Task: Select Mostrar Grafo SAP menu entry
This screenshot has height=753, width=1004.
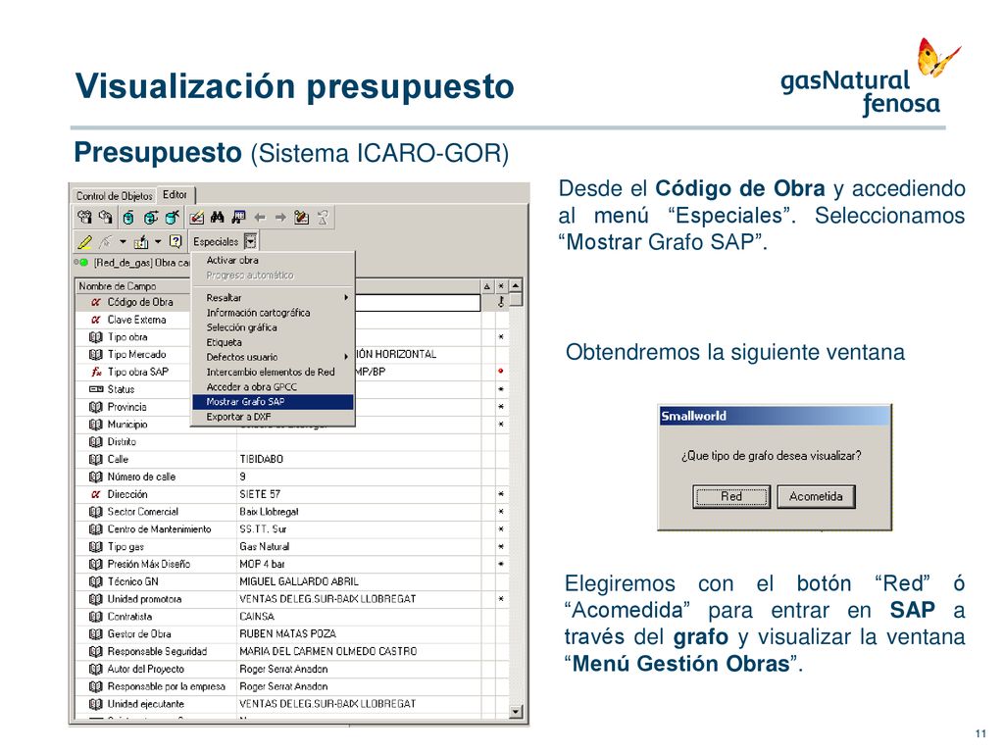Action: tap(273, 402)
